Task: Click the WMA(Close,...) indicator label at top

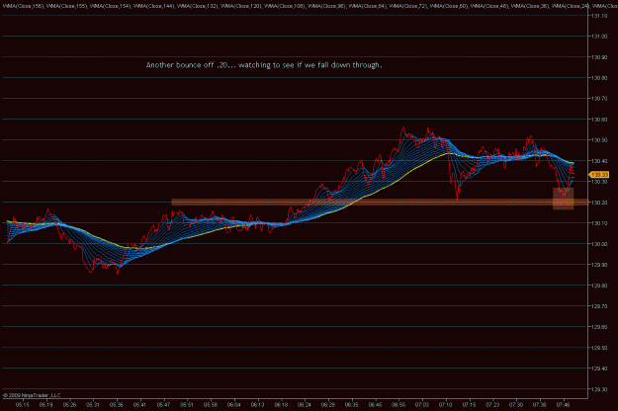Action: [x=309, y=6]
